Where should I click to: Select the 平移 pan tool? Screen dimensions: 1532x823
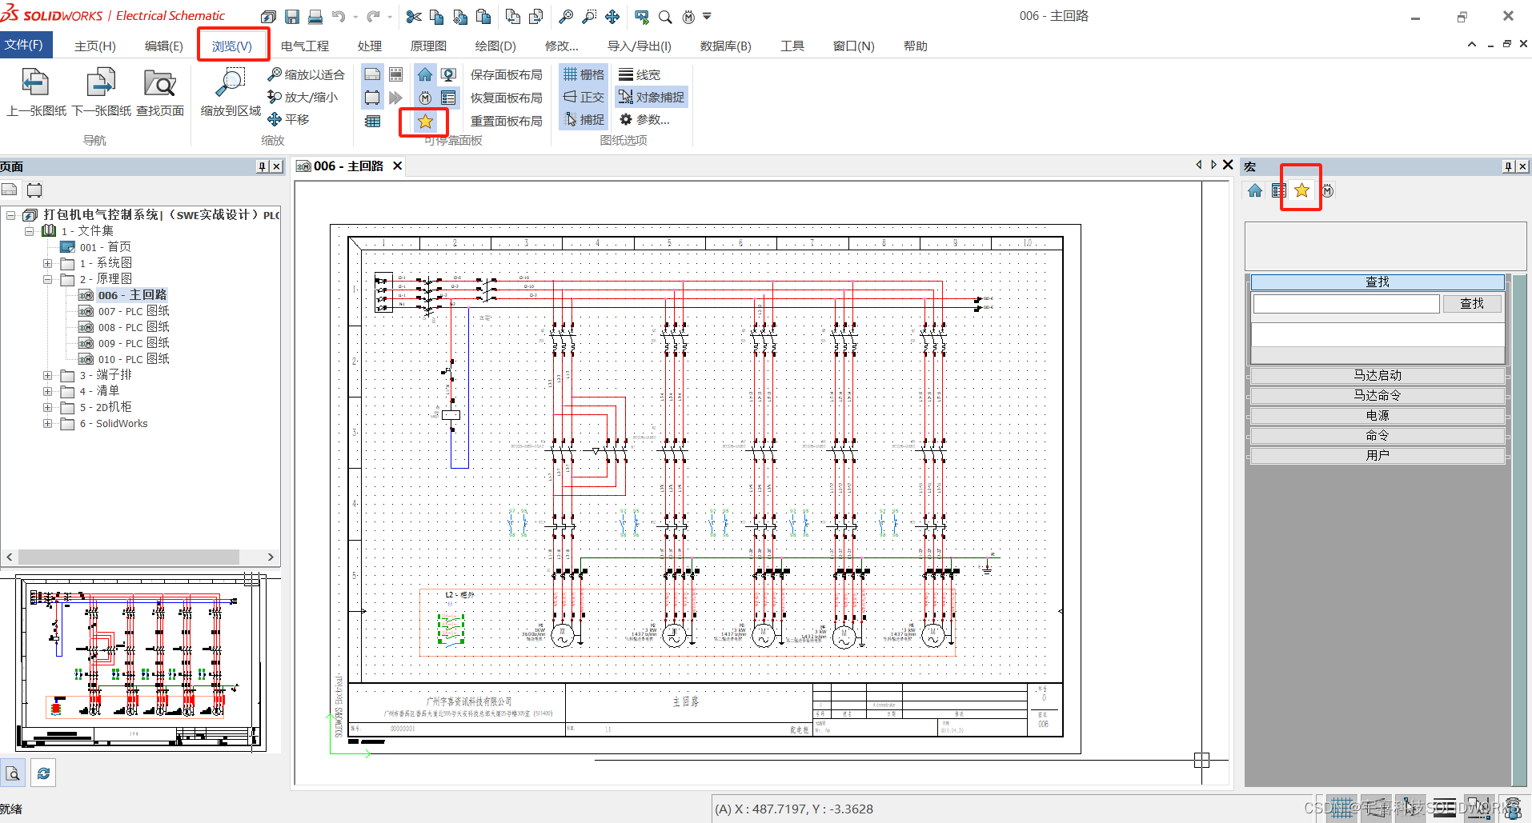tap(288, 119)
